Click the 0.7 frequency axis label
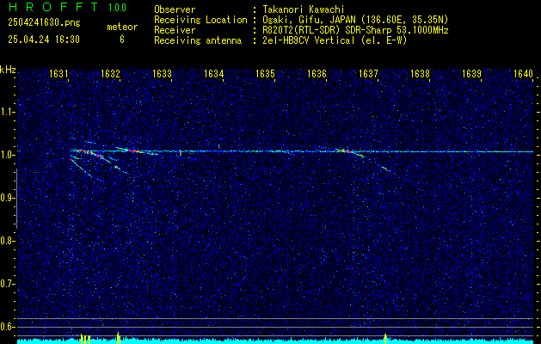Screen dimensions: 541x344 coord(7,284)
